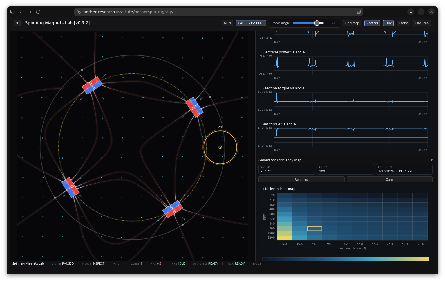Viewport: 445px width, 282px height.
Task: Click the browser sidebar panel icon
Action: 12,12
